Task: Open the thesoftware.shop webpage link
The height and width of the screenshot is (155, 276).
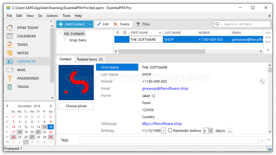Action: (x=162, y=123)
